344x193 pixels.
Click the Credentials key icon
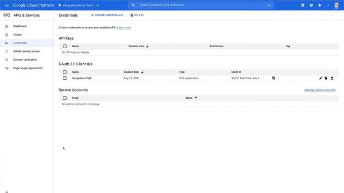coord(6,43)
